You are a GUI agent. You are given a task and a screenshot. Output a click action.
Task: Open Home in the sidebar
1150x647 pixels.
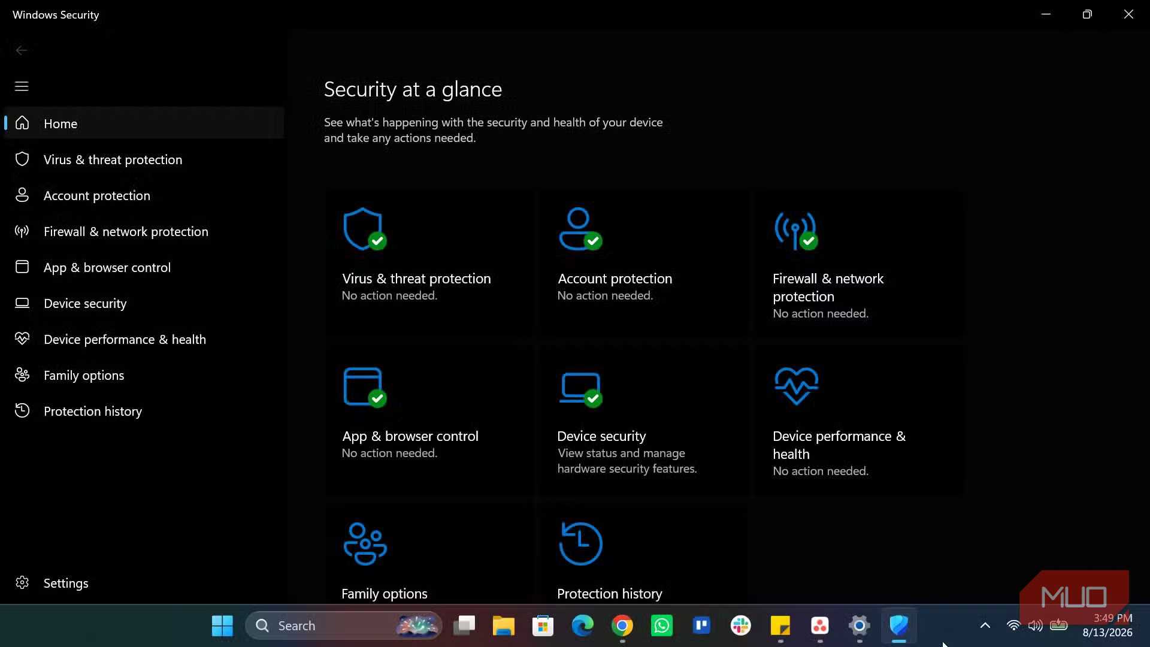tap(144, 123)
